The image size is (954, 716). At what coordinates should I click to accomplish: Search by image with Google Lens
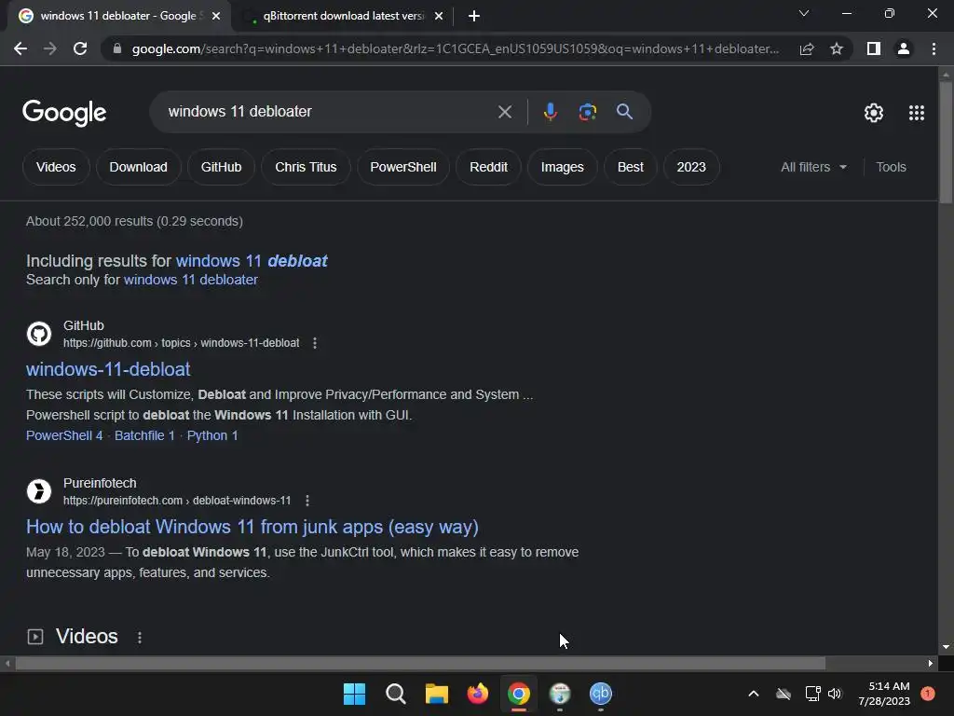tap(587, 112)
